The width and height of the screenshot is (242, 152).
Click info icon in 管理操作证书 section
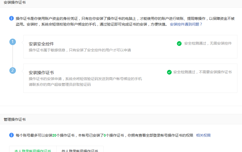pos(11,135)
